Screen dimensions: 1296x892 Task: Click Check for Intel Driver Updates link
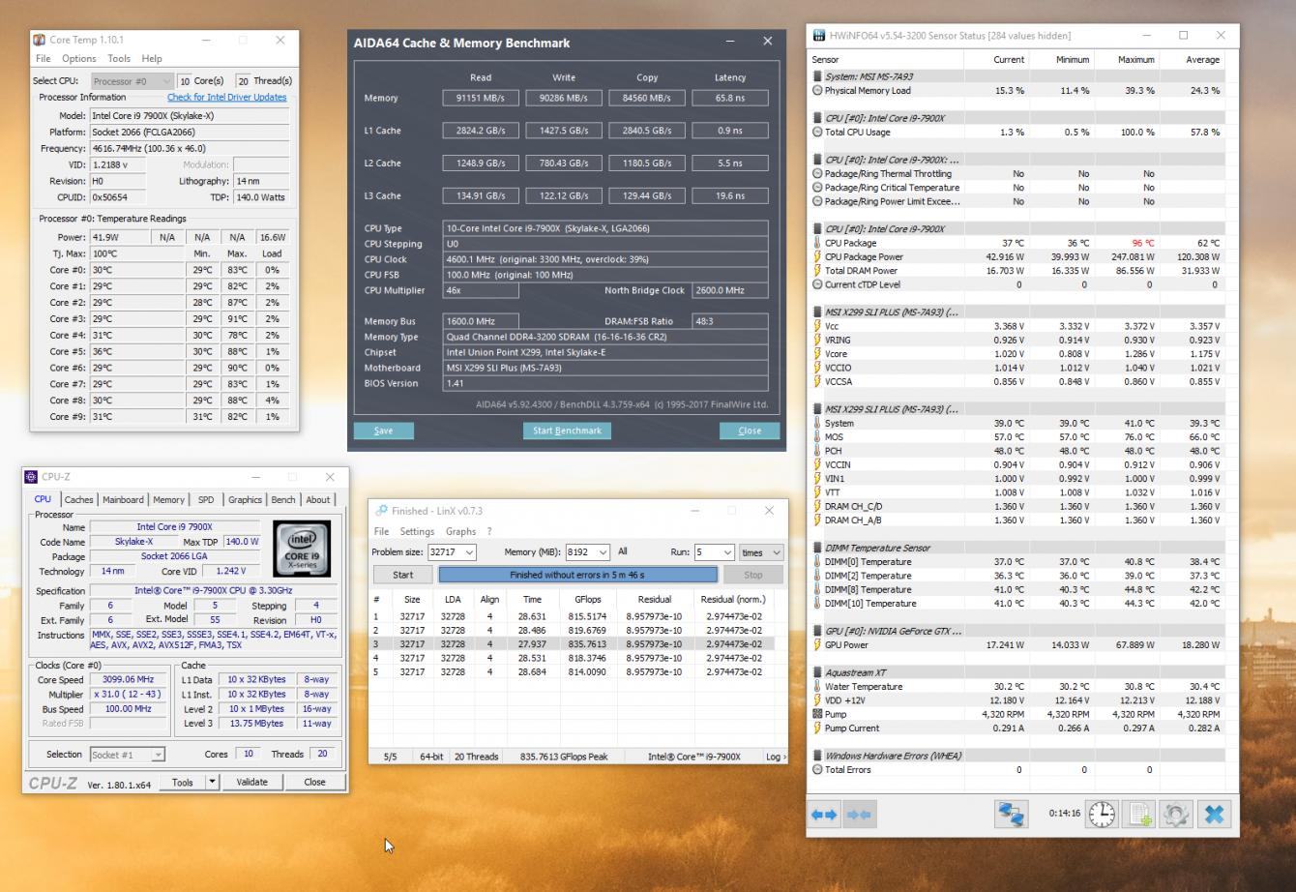click(x=226, y=98)
